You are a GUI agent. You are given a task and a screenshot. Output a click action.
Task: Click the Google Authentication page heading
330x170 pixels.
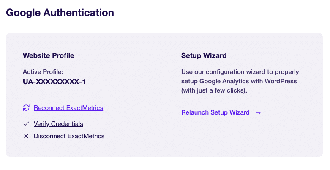tap(60, 13)
